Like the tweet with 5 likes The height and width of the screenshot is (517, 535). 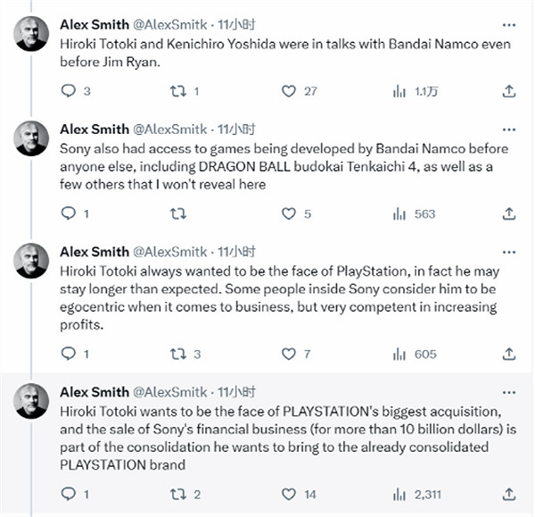(288, 214)
